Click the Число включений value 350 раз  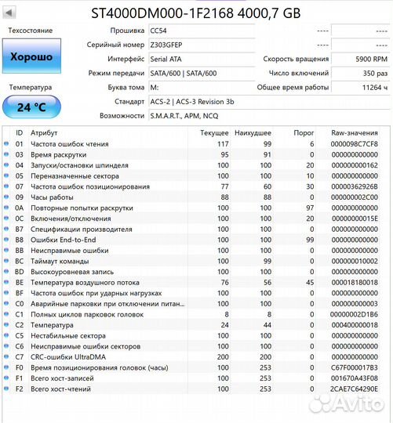(x=360, y=73)
